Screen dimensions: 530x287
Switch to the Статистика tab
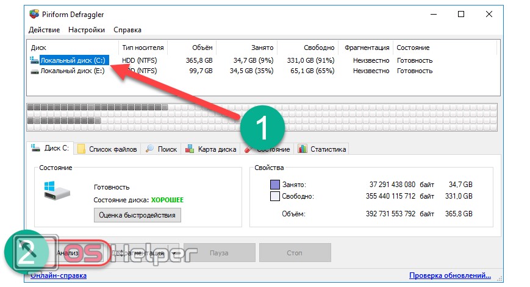coord(322,149)
